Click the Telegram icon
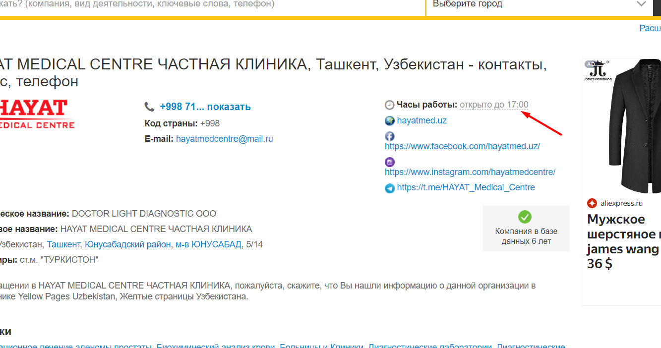This screenshot has height=348, width=661. [390, 188]
